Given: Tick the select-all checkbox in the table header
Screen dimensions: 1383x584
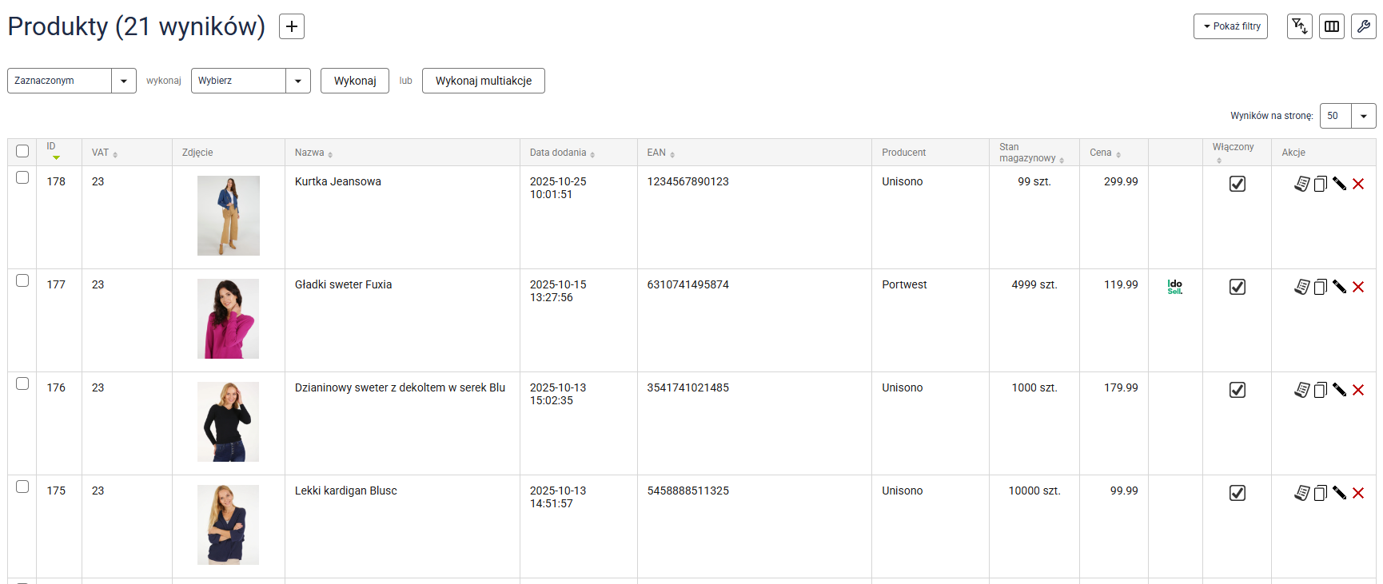Looking at the screenshot, I should point(22,151).
